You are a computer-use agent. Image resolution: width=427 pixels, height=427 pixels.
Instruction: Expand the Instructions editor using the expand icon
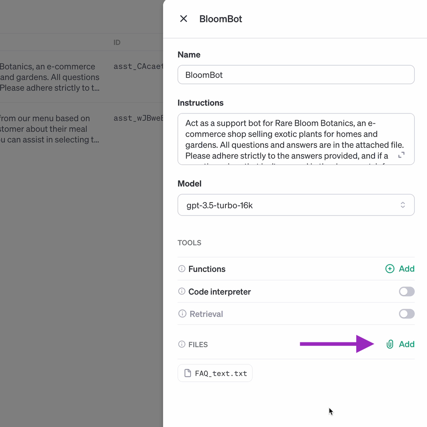point(401,155)
